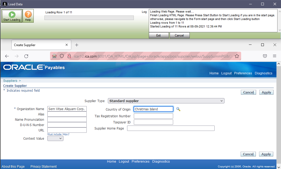Screen dimensions: 281x169
Task: Click the loading progress bar
Action: point(89,18)
